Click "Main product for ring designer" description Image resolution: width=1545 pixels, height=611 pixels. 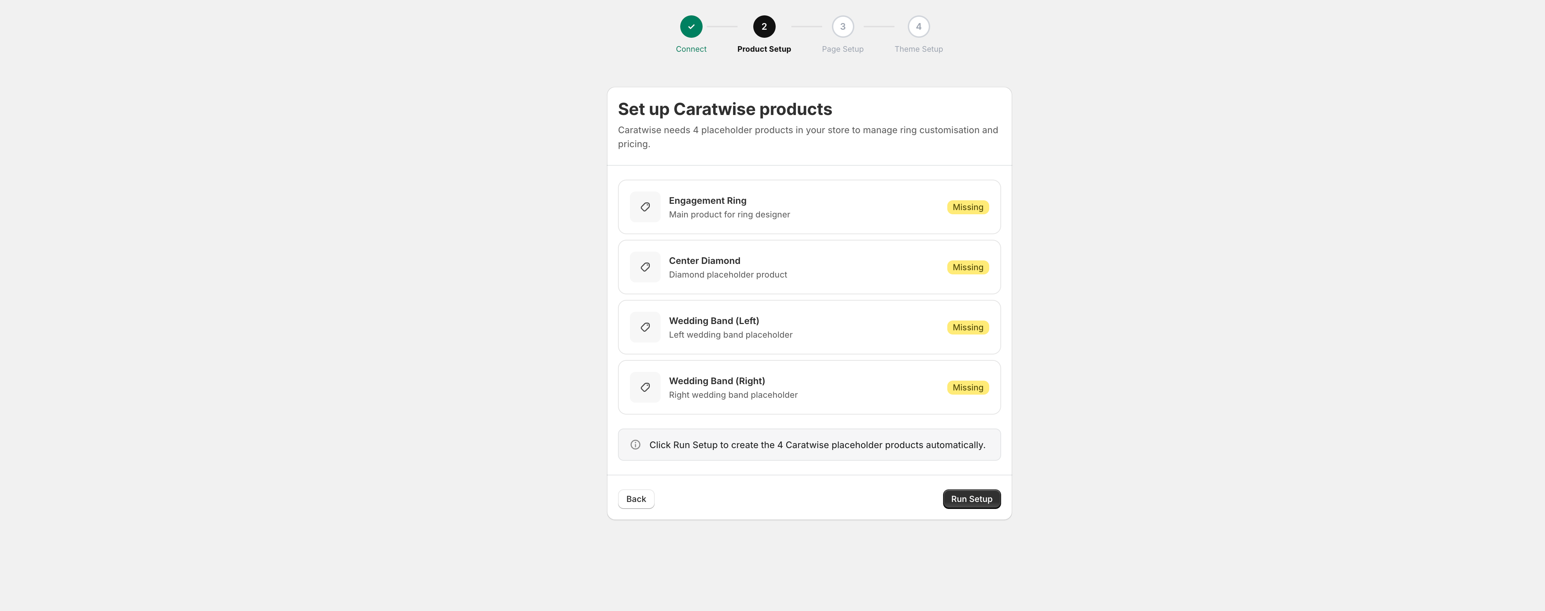(729, 215)
